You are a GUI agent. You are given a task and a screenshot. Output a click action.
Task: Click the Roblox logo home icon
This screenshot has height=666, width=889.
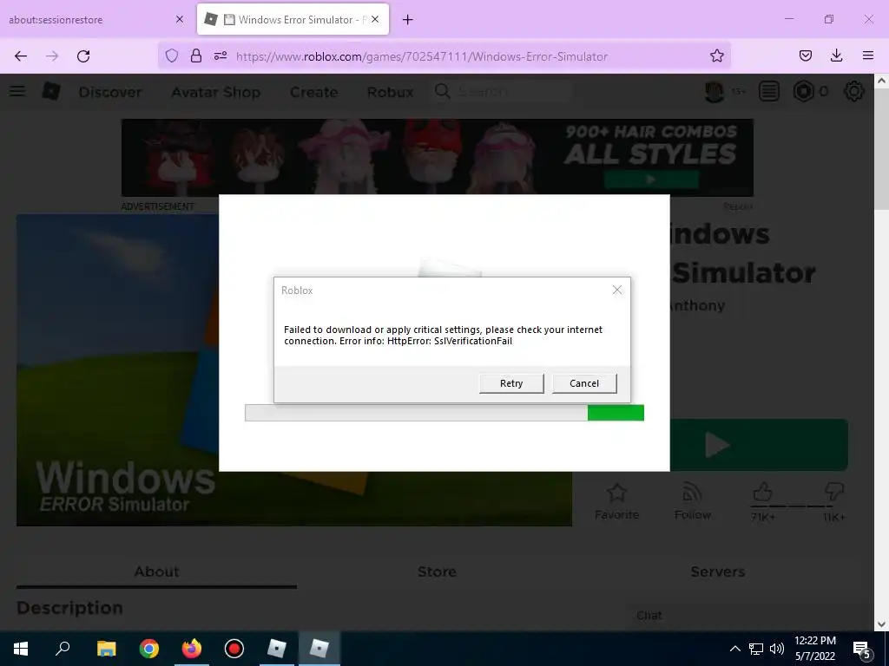click(x=51, y=91)
